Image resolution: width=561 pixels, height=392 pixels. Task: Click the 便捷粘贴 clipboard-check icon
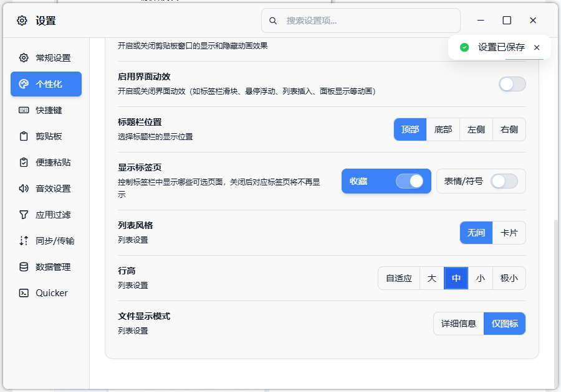tap(24, 162)
